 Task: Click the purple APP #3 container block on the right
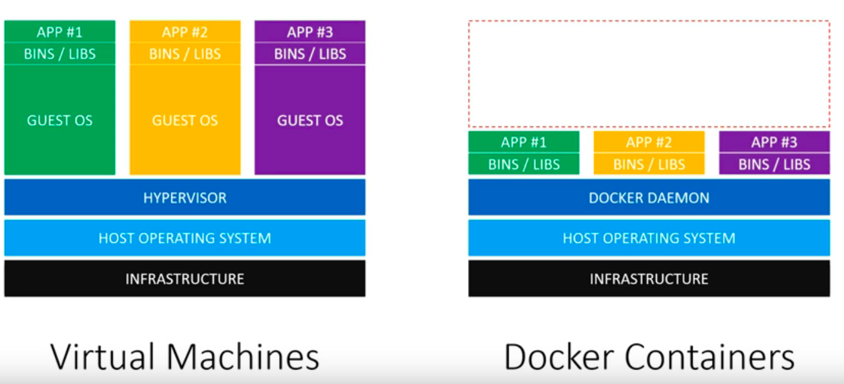[x=774, y=142]
